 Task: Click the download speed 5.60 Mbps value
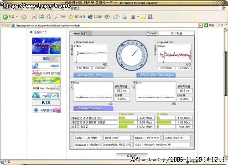point(83,68)
